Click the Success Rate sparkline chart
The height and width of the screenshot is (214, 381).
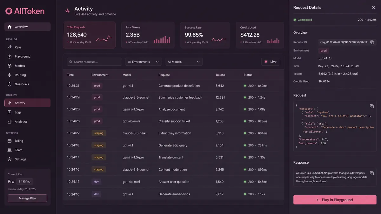(x=219, y=39)
